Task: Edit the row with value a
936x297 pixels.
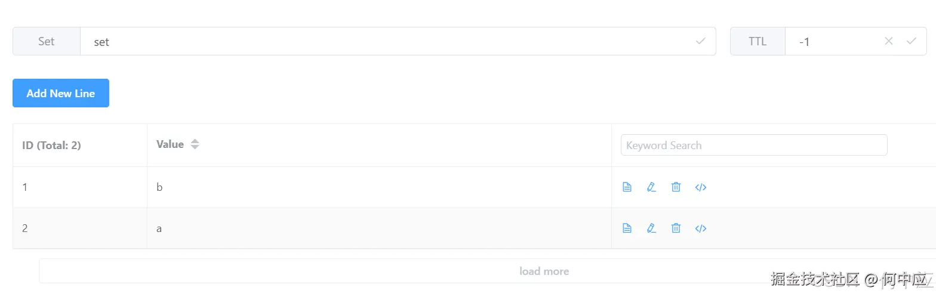Action: 651,228
